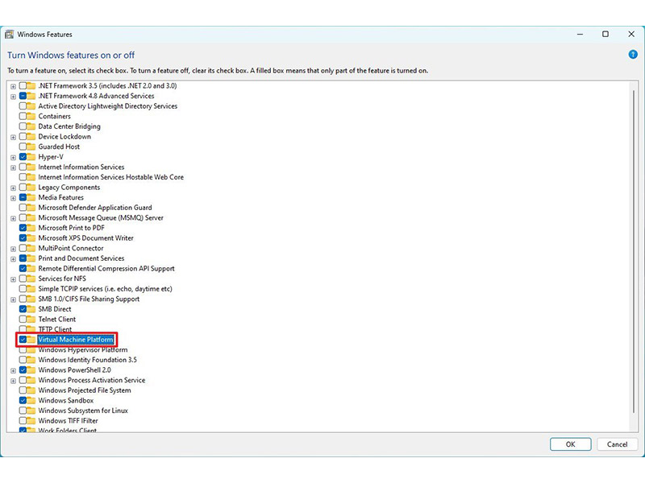Click folder icon beside Windows Identity Foundation 3.5
This screenshot has height=483, width=645.
31,360
